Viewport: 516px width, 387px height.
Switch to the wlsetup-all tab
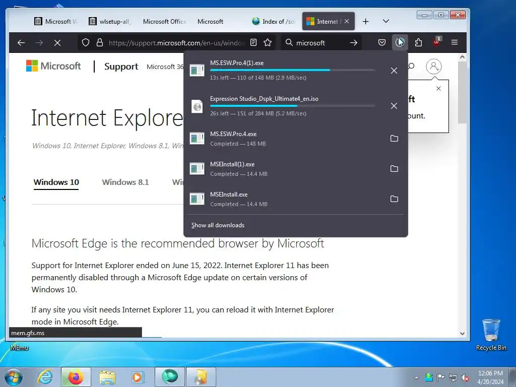(x=110, y=21)
